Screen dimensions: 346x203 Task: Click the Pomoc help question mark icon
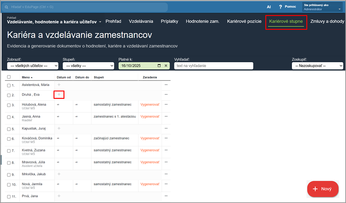click(x=281, y=7)
